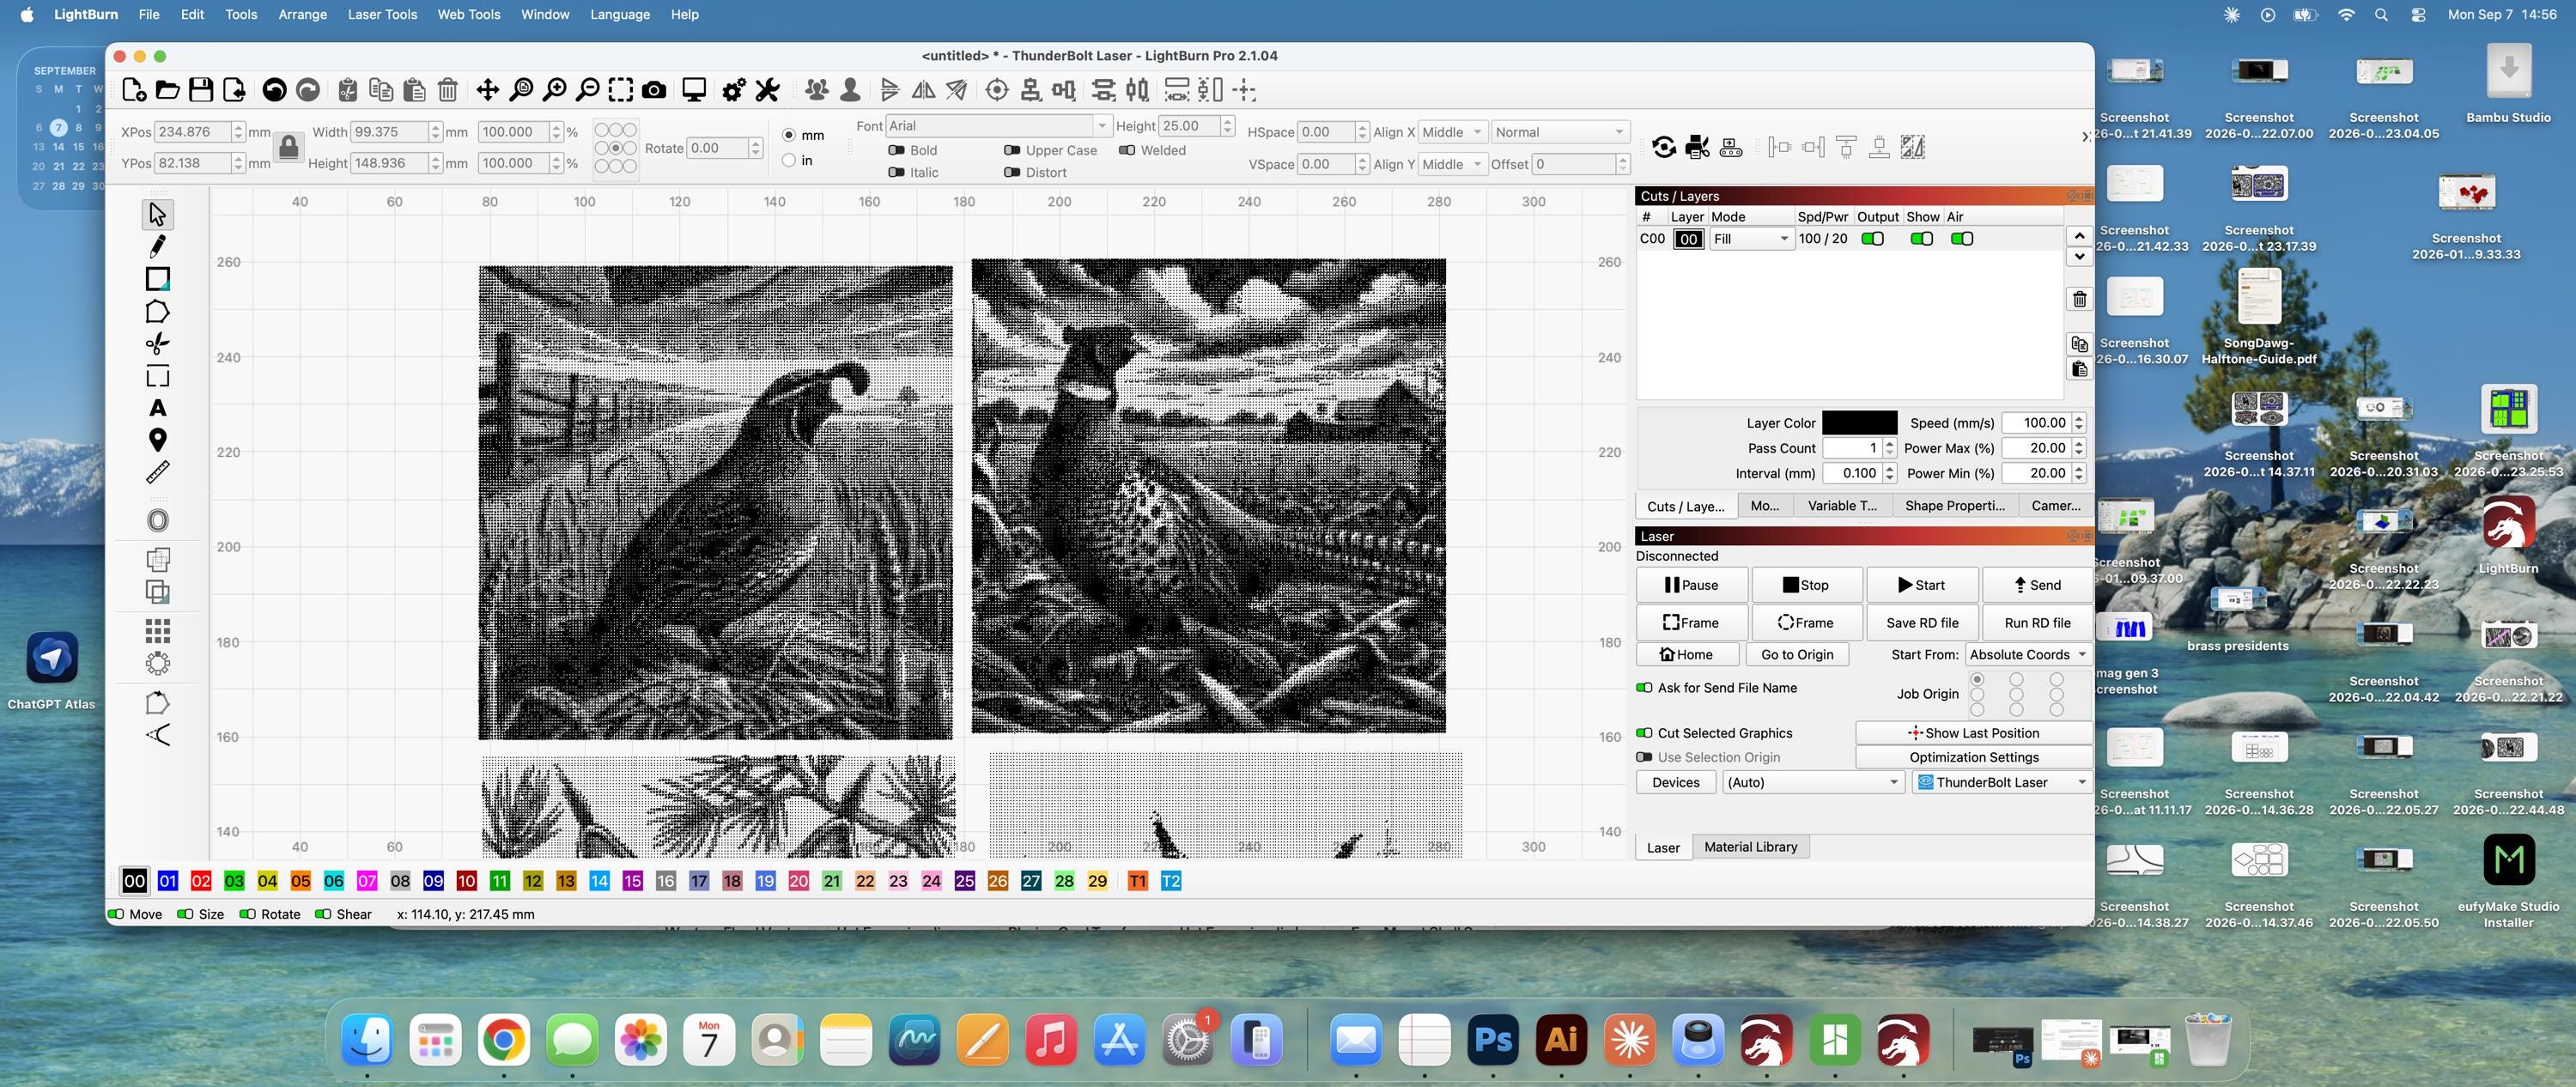Open the (Auto) port dropdown
2576x1087 pixels.
[1813, 782]
